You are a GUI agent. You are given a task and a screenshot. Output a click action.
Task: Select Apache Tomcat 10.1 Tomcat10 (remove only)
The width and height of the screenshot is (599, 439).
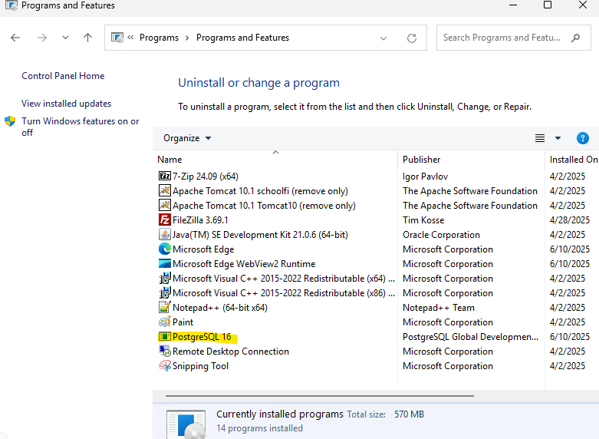pos(264,206)
